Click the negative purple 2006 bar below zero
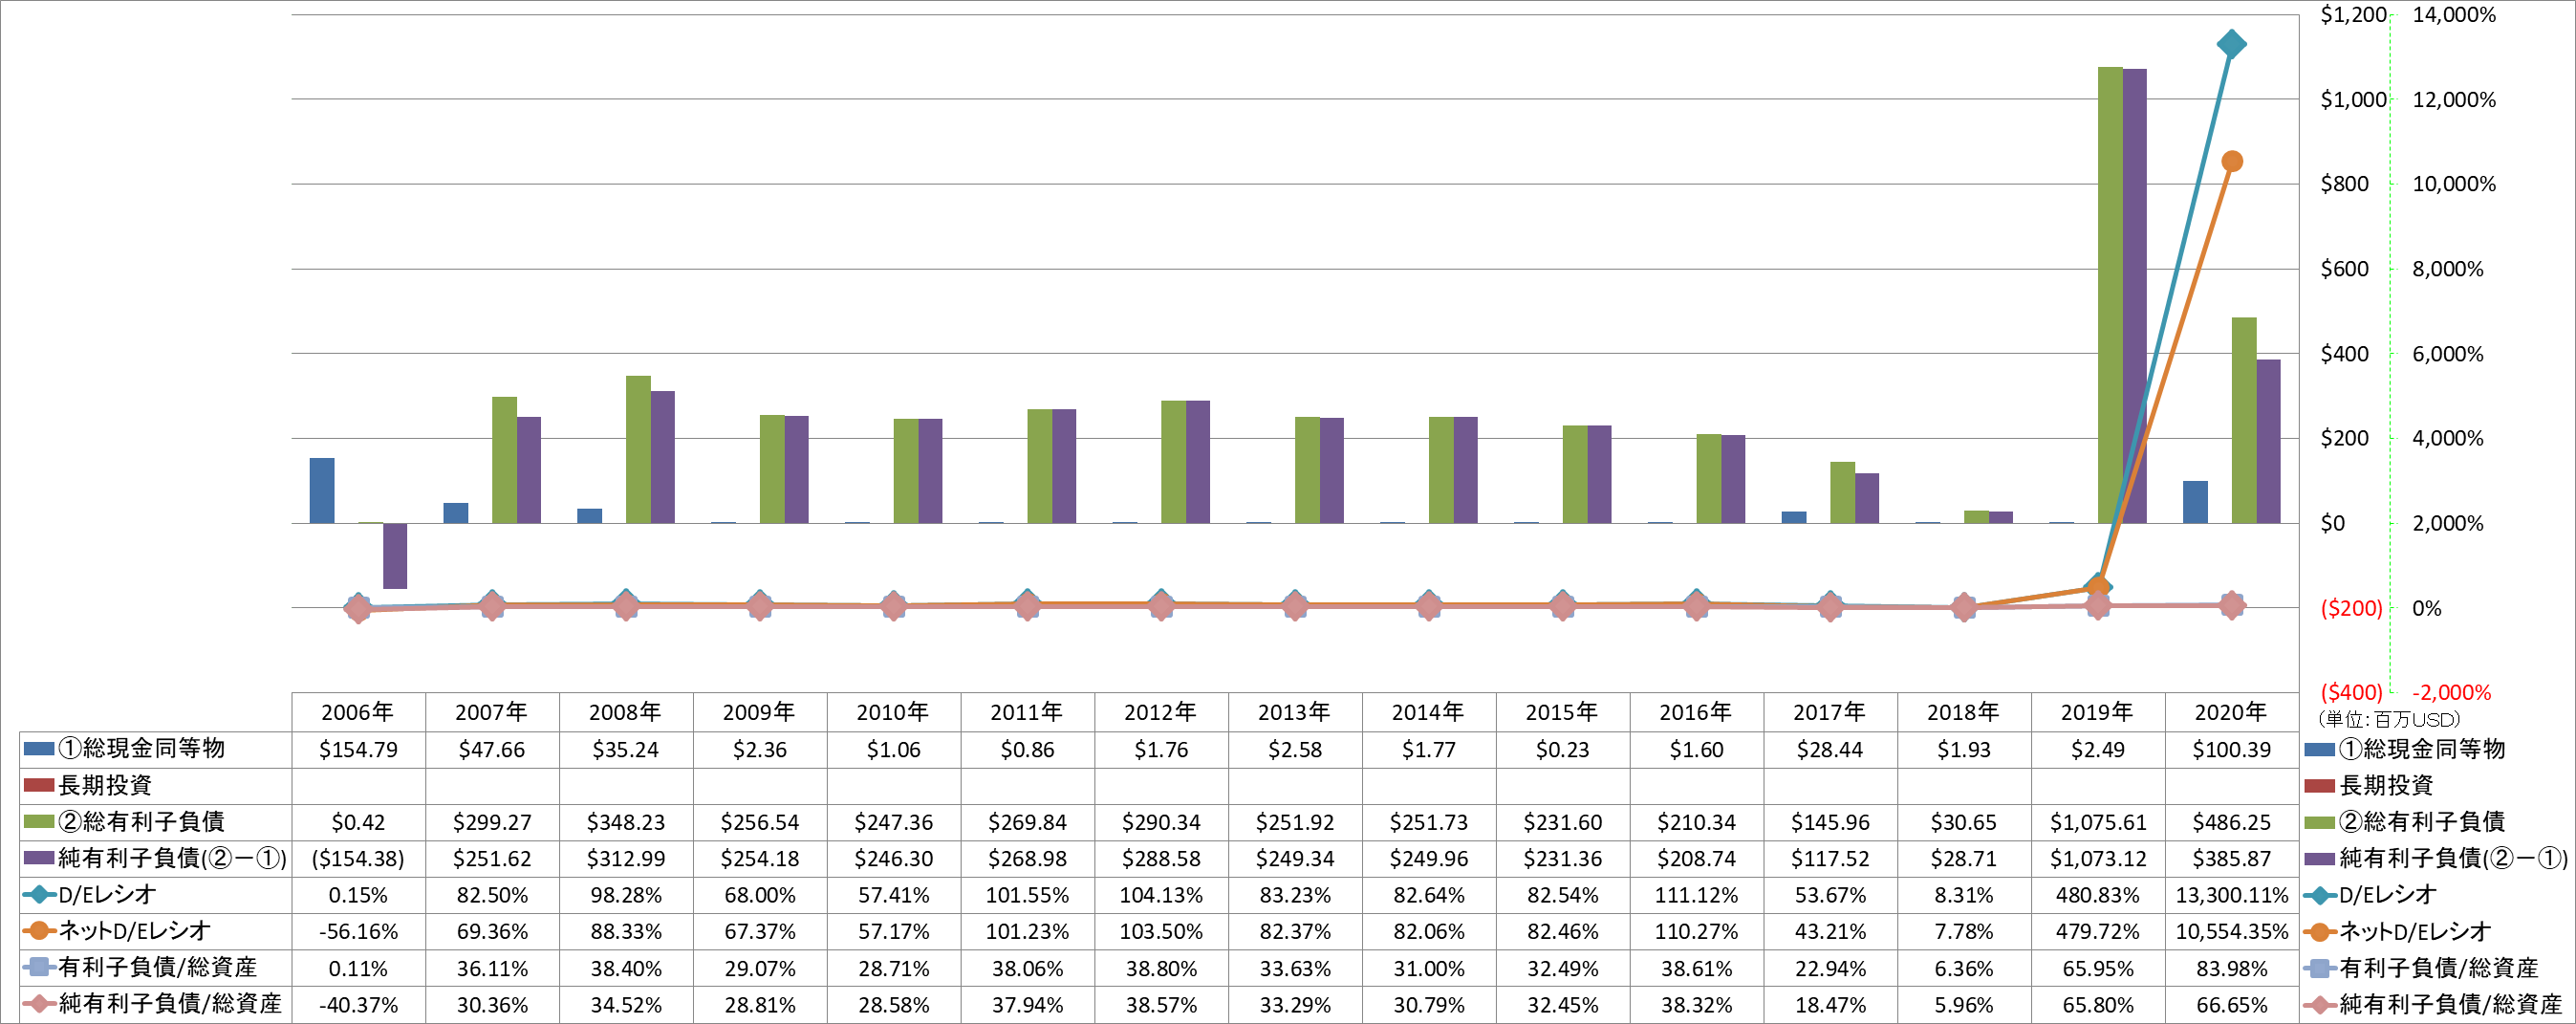The image size is (2576, 1024). point(395,556)
